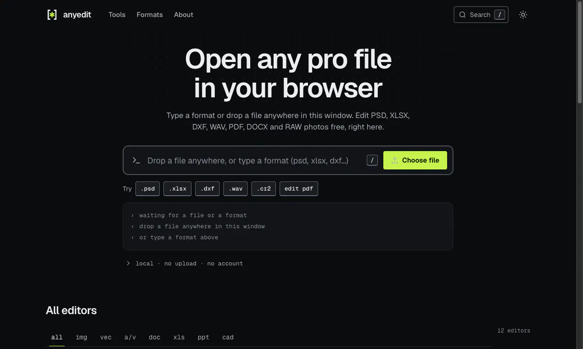Filter editors by img tab
This screenshot has height=349, width=583.
(81, 338)
